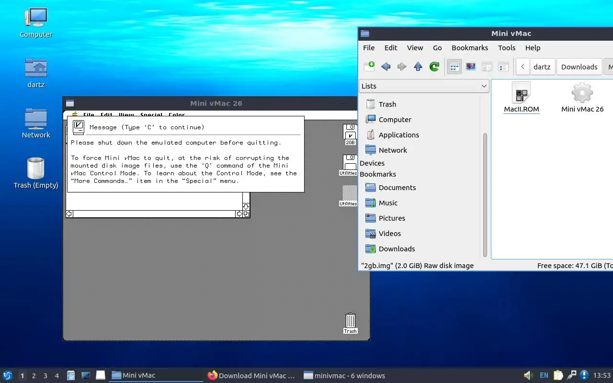613x383 pixels.
Task: Switch to virtual desktop 2
Action: (34, 376)
